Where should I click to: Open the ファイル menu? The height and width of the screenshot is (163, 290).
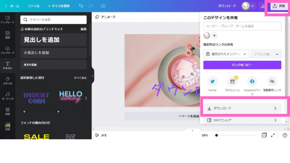click(x=33, y=6)
